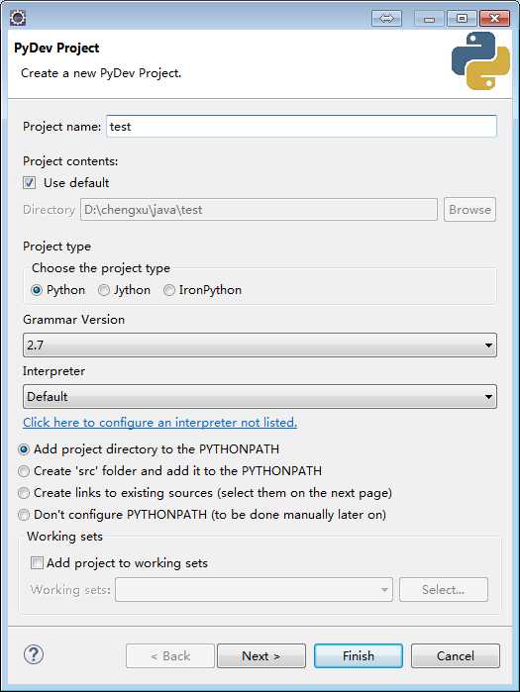The height and width of the screenshot is (692, 520).
Task: Minimize the PyDev Project dialog
Action: pyautogui.click(x=429, y=19)
